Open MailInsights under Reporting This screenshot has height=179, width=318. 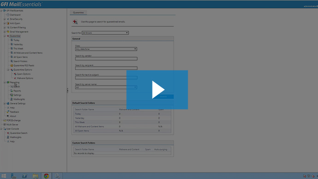(x=19, y=99)
